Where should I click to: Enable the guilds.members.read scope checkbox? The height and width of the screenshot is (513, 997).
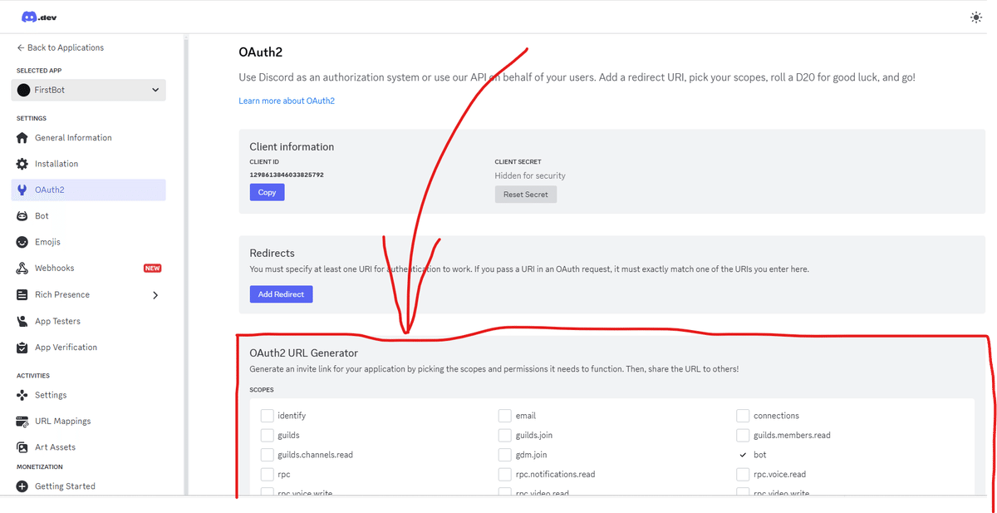coord(743,435)
